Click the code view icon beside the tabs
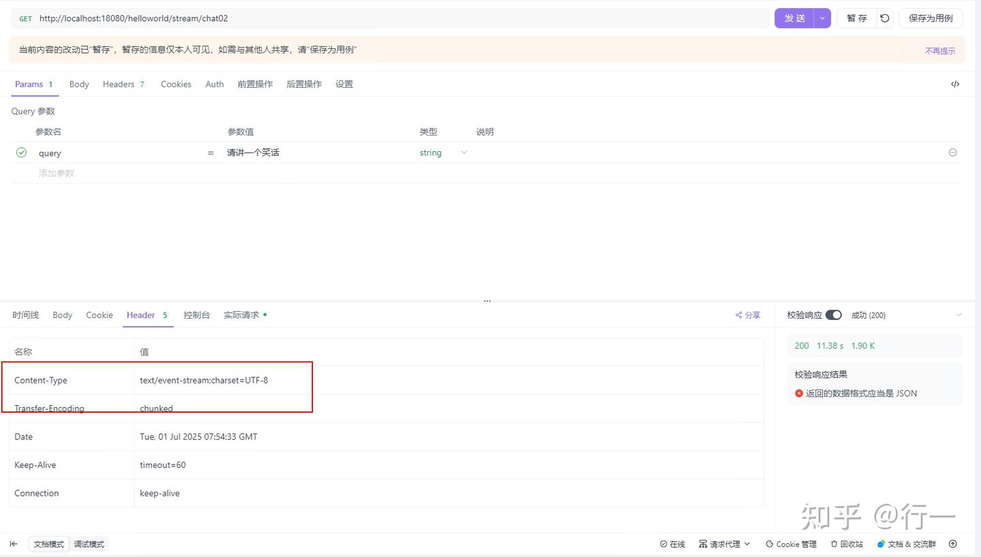 [x=956, y=84]
